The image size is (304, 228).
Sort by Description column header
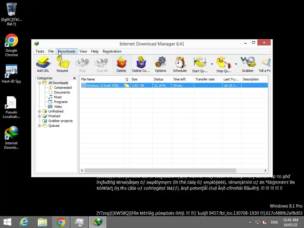click(255, 79)
